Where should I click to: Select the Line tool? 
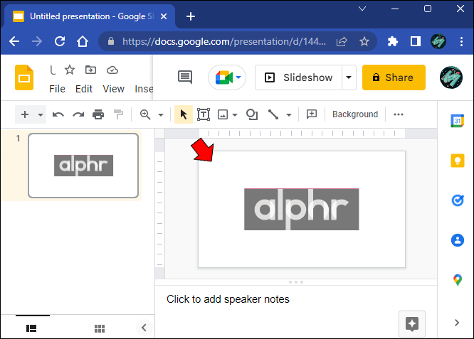[273, 114]
